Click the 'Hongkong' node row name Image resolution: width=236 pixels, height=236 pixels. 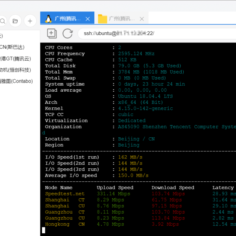point(57,224)
